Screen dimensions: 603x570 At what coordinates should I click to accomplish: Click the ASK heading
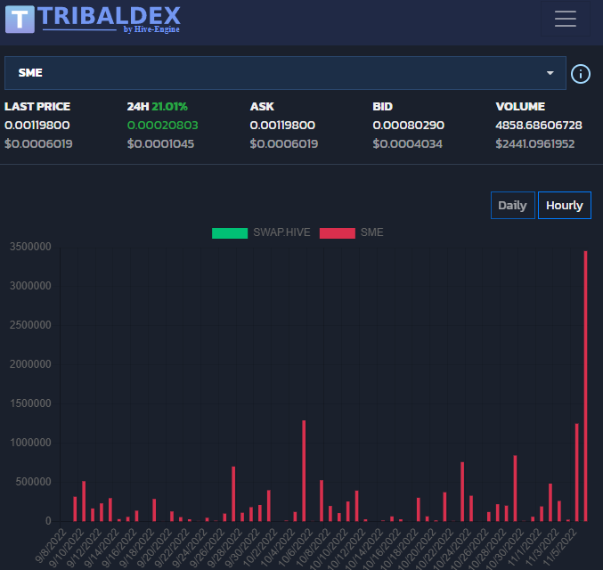[x=262, y=107]
